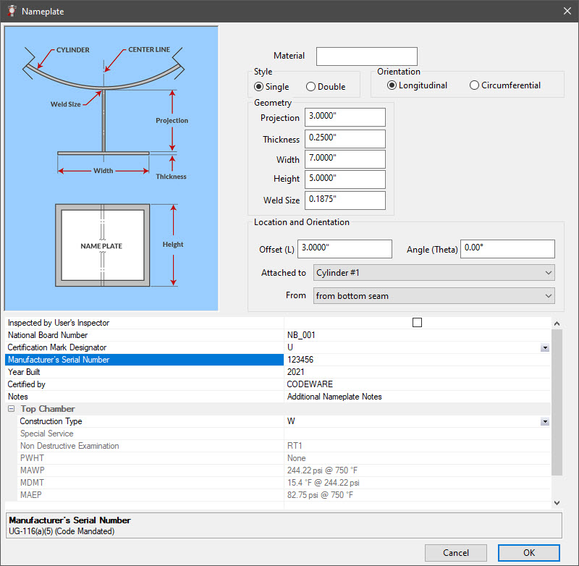Click the MDMT row label

point(32,483)
